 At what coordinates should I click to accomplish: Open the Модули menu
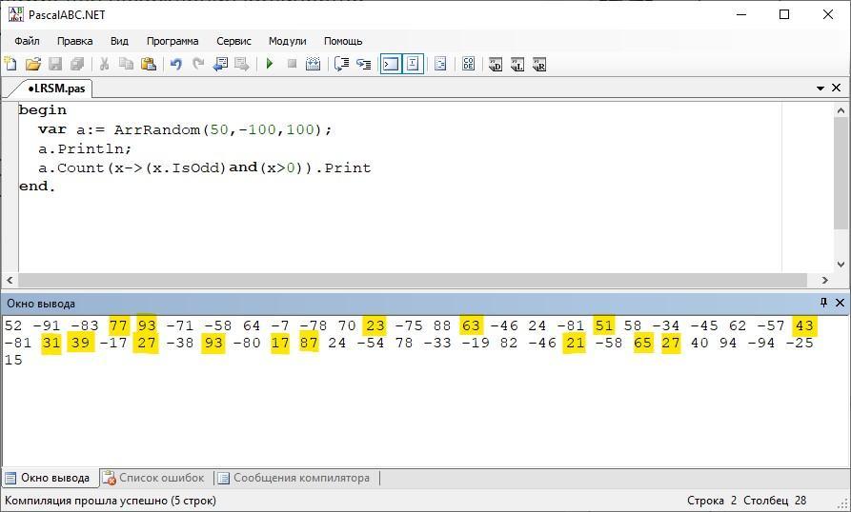(287, 41)
